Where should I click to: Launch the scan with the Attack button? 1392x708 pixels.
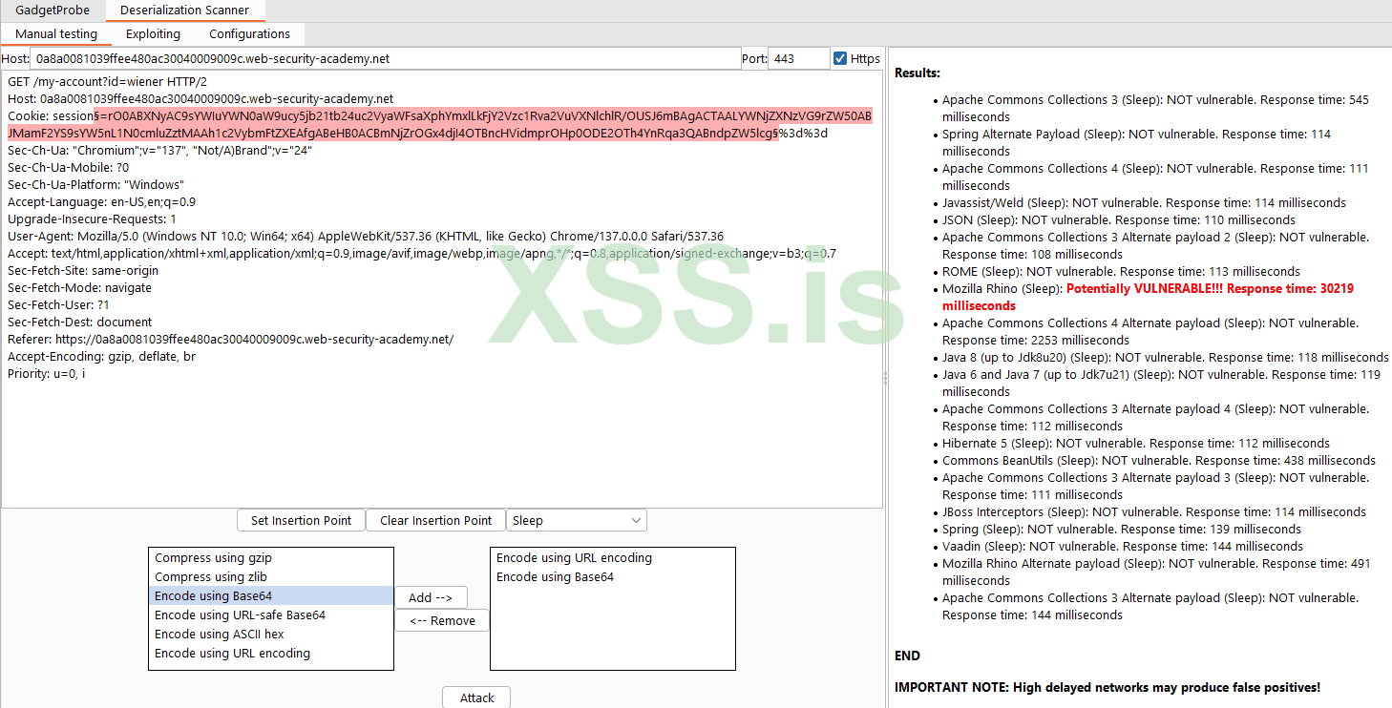[476, 698]
